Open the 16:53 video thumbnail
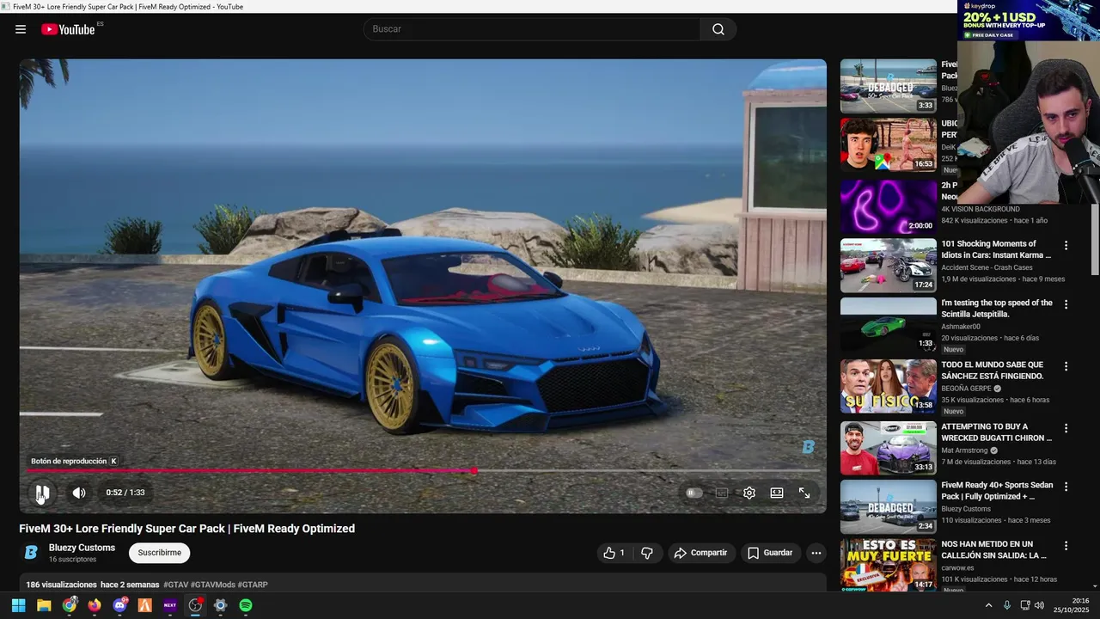 click(x=888, y=144)
